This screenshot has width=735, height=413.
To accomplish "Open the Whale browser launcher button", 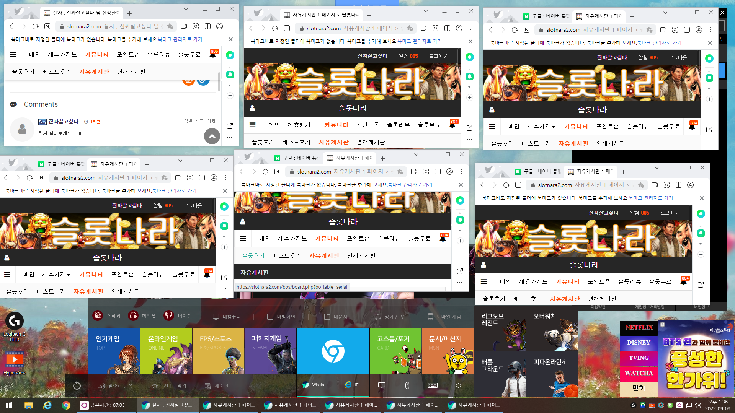I will pyautogui.click(x=314, y=385).
